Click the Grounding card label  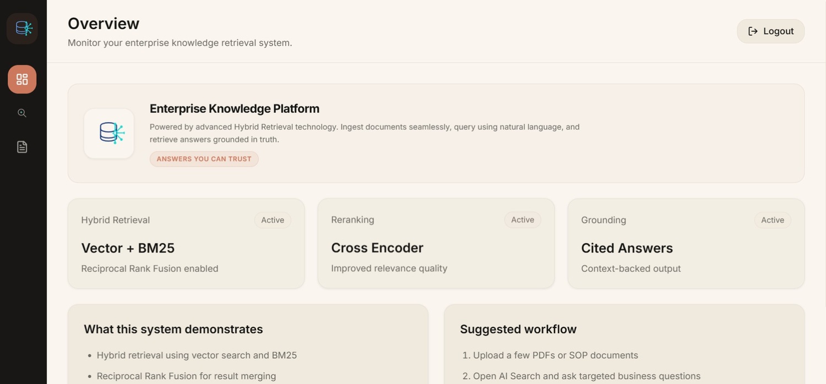[x=604, y=220]
